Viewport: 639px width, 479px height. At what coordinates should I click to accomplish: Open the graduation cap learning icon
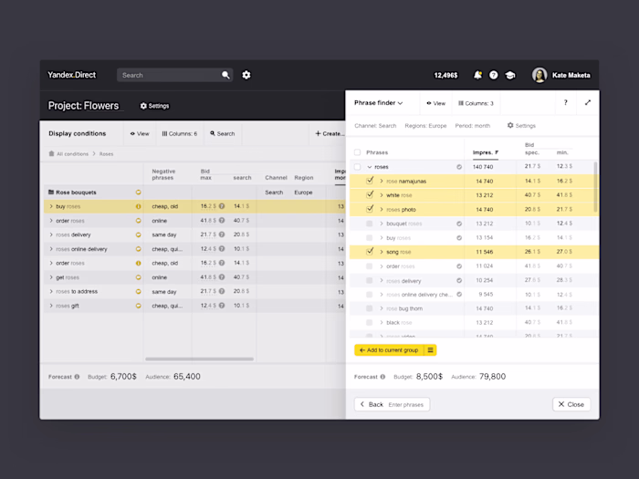point(509,75)
